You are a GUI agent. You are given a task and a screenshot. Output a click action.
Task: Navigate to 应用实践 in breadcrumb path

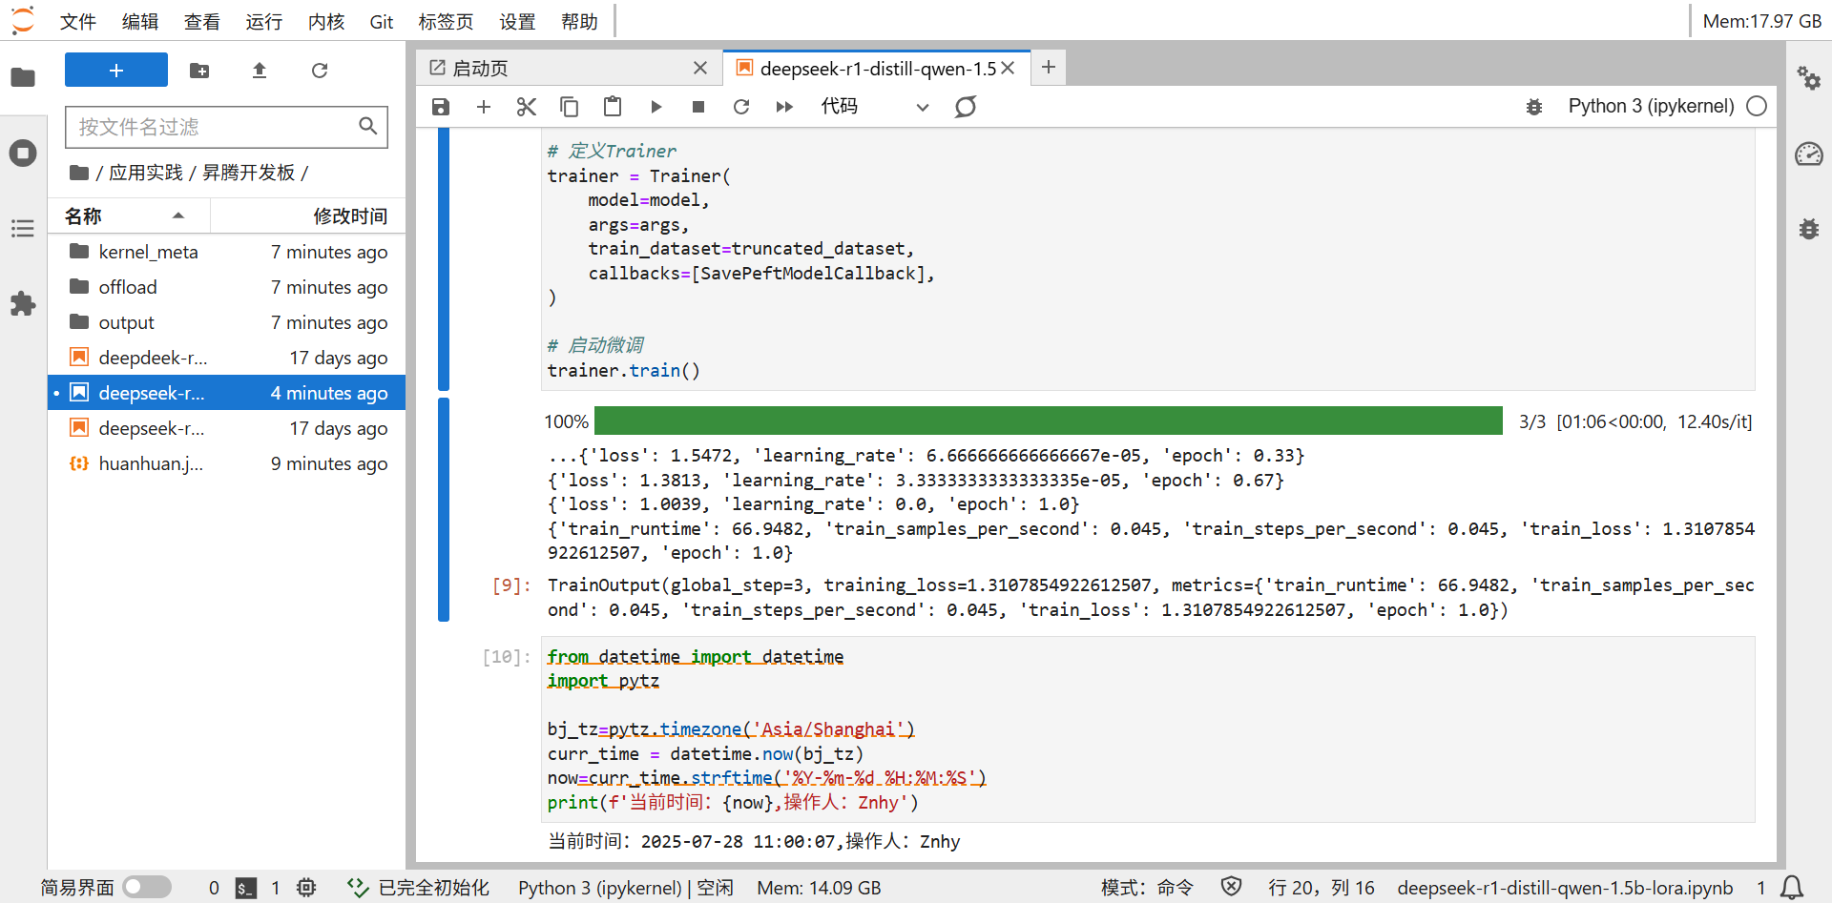tap(145, 173)
